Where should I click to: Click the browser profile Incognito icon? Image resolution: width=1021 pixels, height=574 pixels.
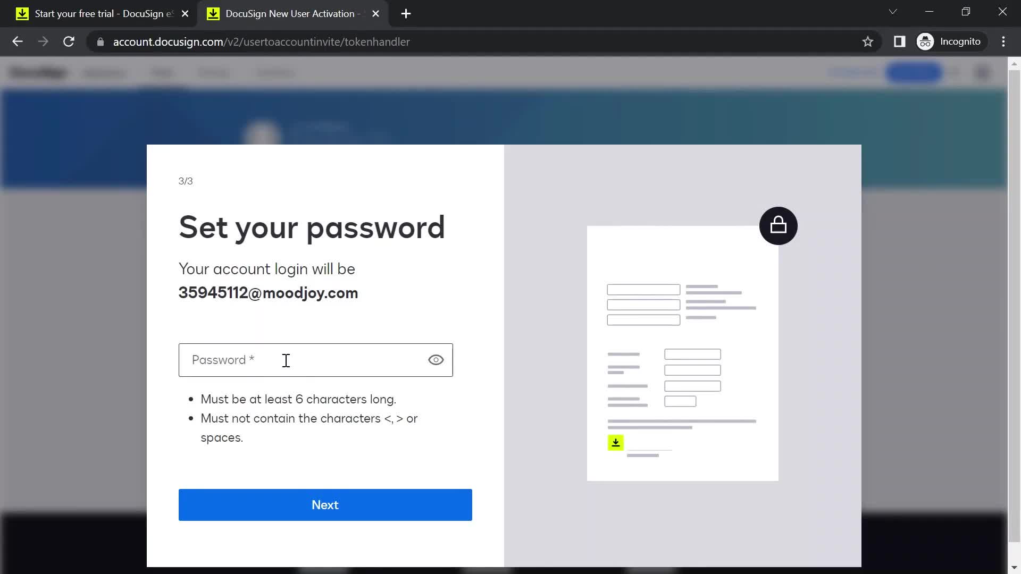click(926, 40)
